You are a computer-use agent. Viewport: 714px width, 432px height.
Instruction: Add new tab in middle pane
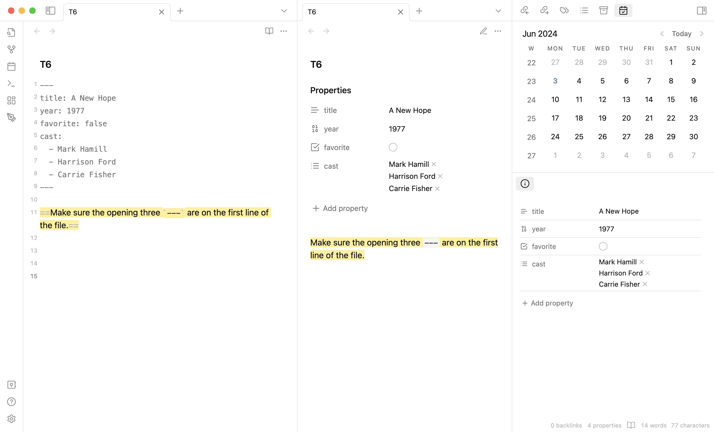tap(419, 11)
